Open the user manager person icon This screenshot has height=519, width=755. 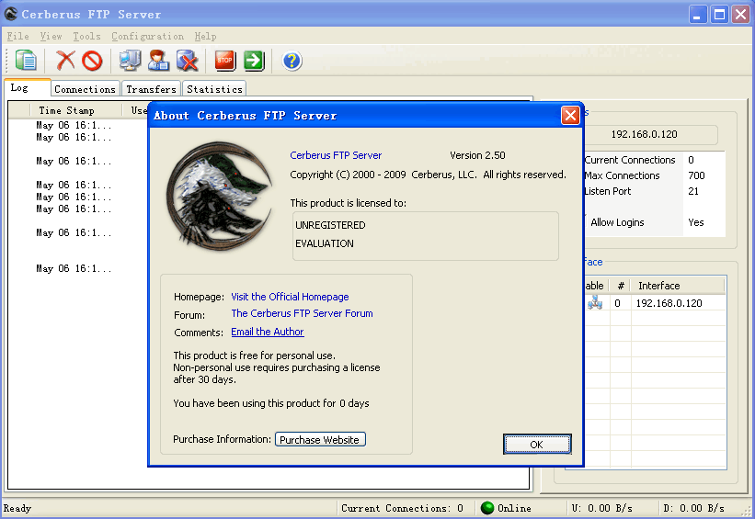158,61
